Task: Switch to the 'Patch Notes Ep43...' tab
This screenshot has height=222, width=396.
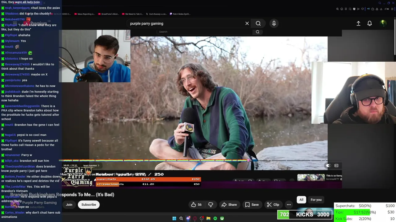Action: (180, 14)
